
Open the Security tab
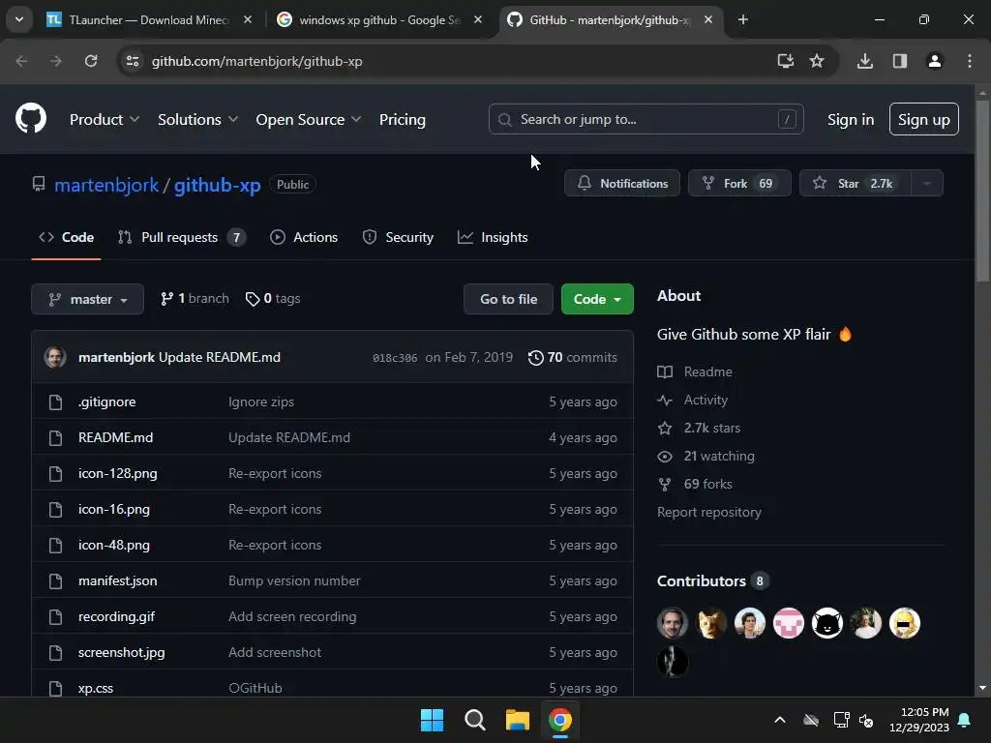(x=398, y=238)
